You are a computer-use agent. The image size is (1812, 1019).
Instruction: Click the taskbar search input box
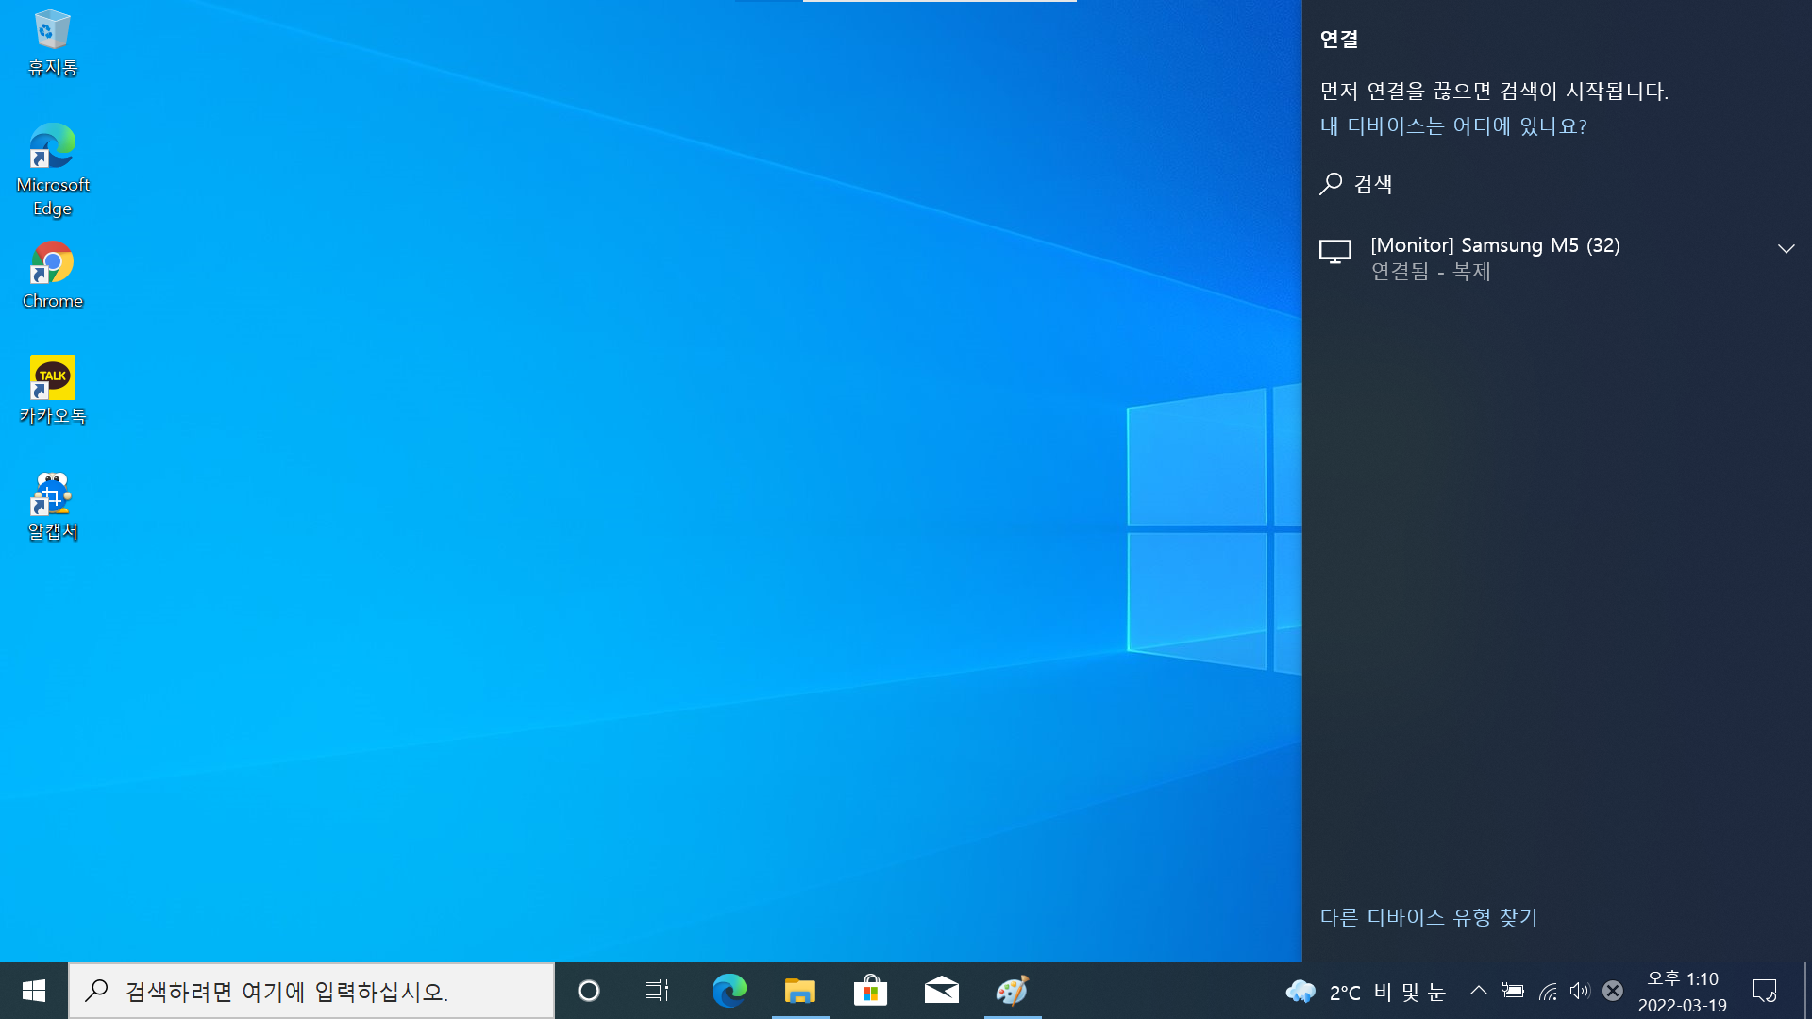pyautogui.click(x=311, y=991)
